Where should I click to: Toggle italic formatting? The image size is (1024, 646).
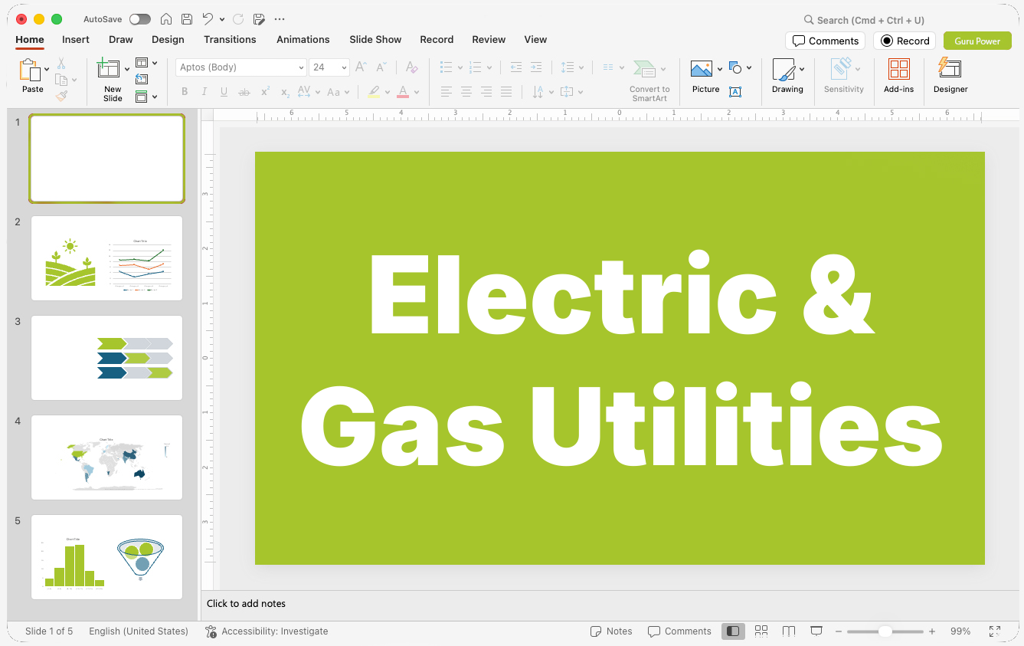pyautogui.click(x=204, y=92)
